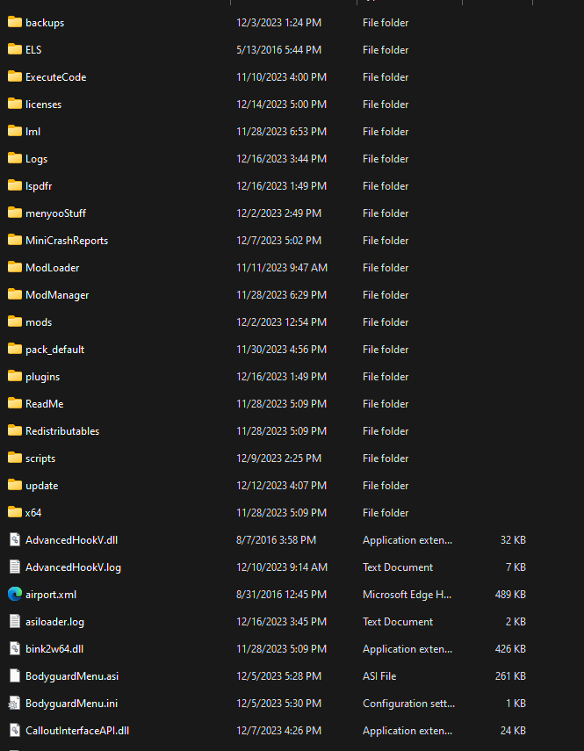Click the Microsoft Edge H... type cell
The height and width of the screenshot is (751, 584).
point(407,595)
